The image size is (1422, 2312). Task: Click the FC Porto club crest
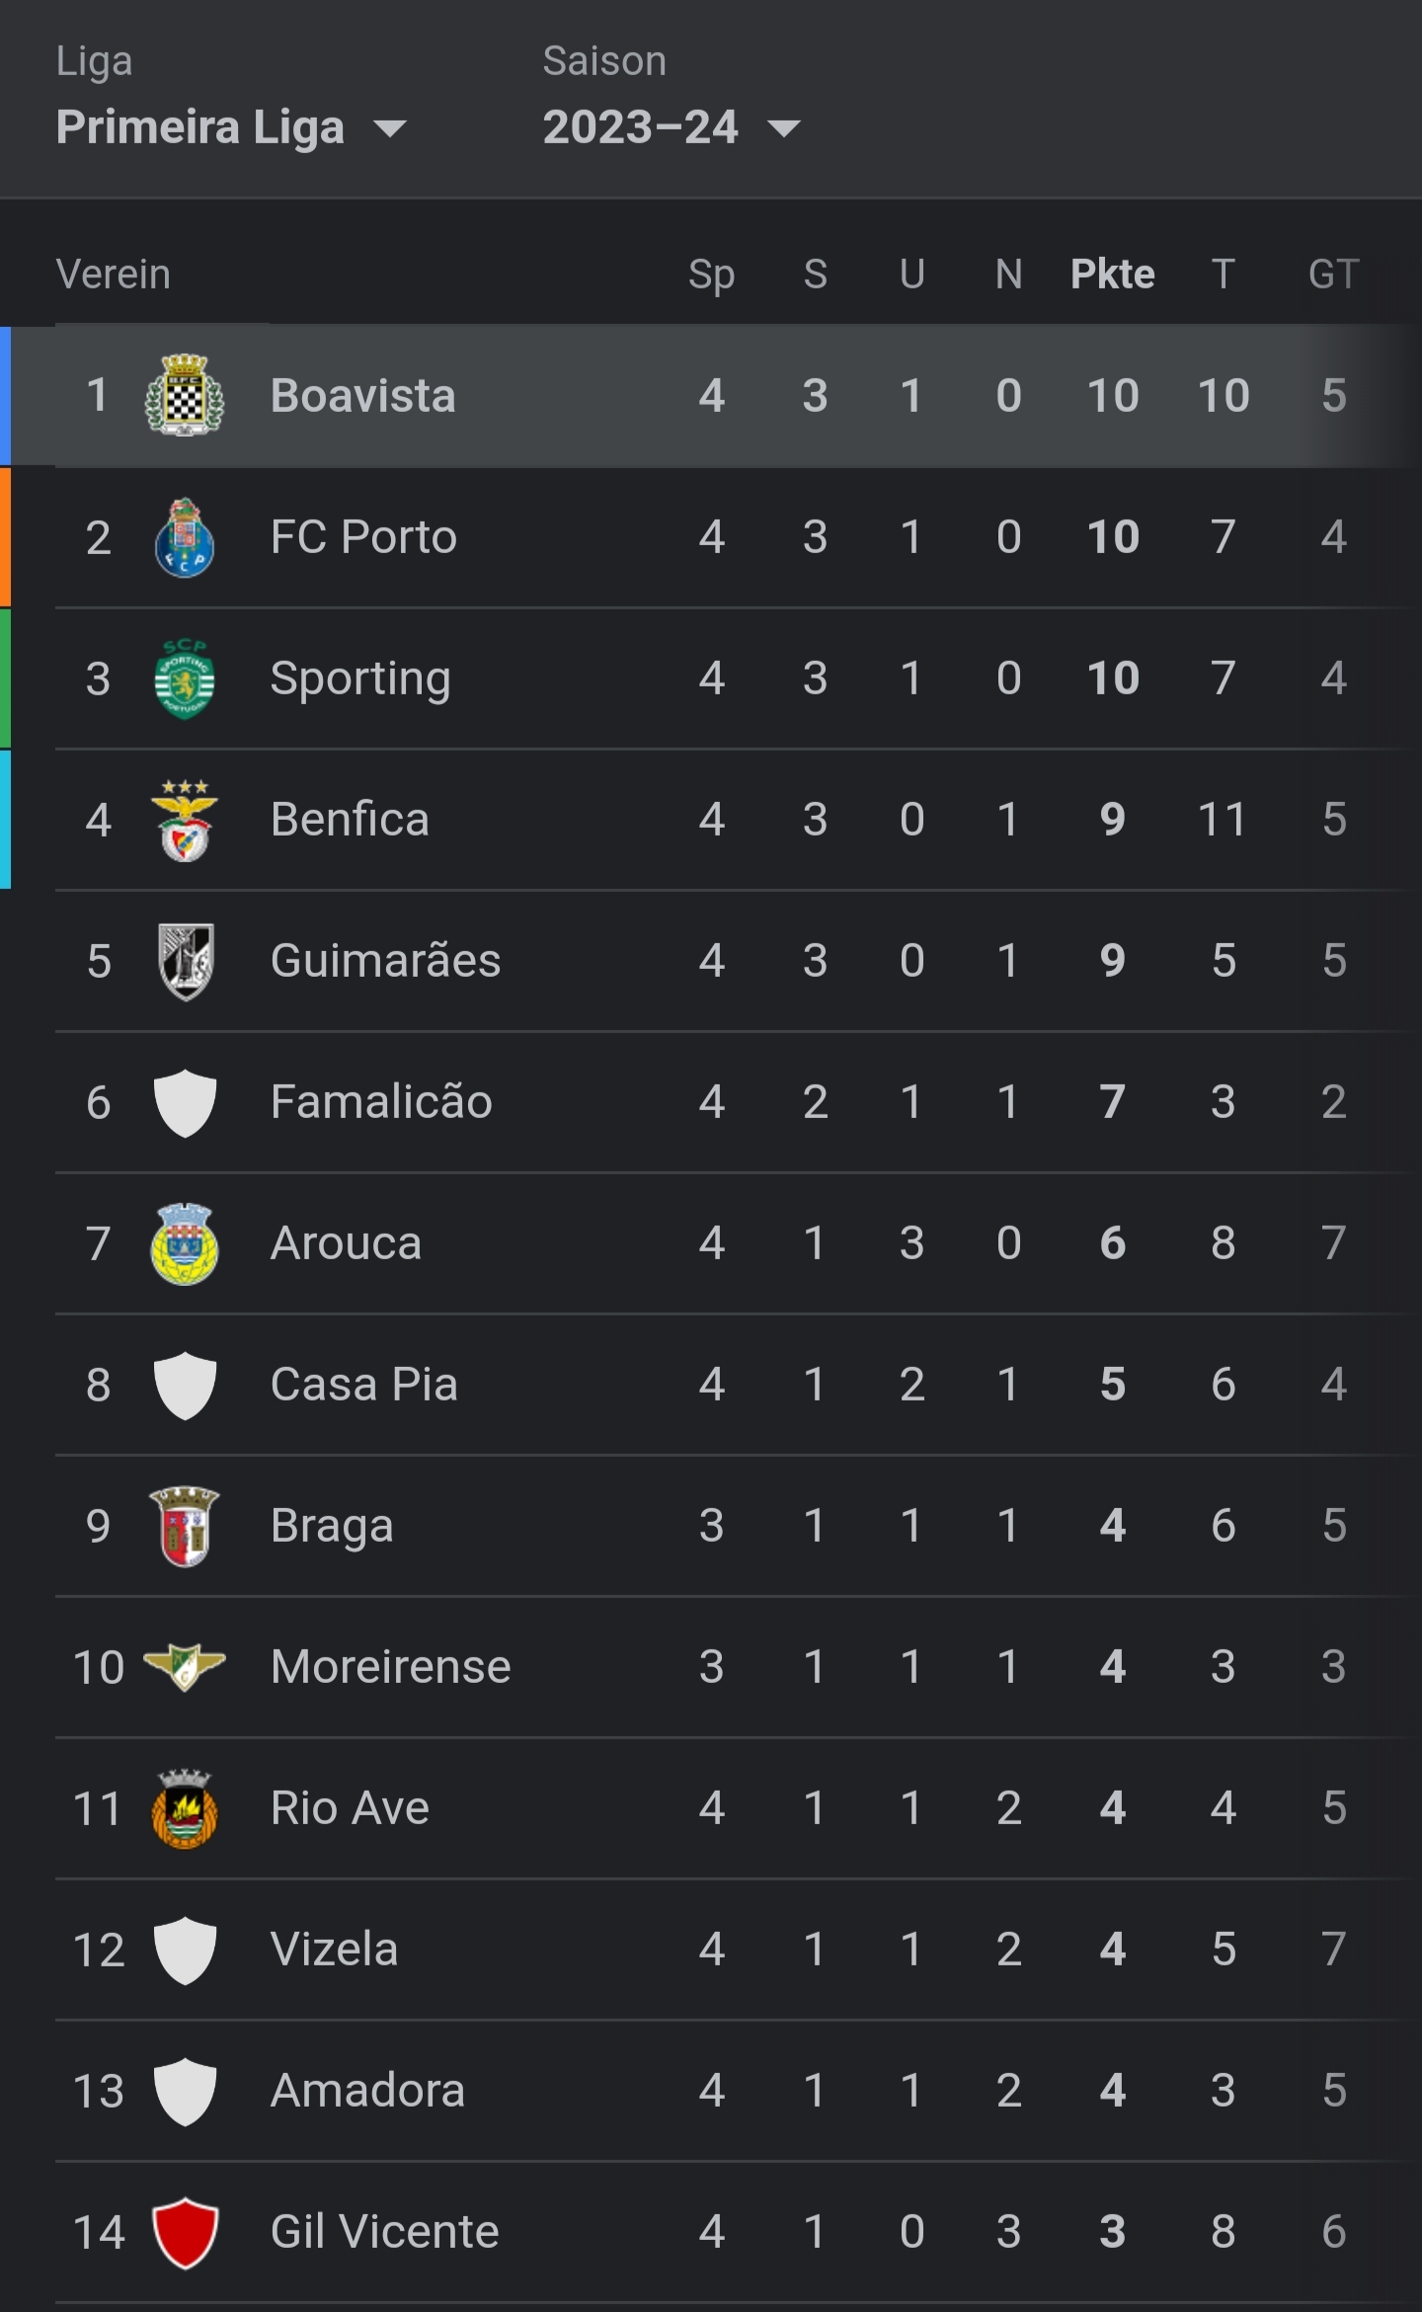pos(185,537)
